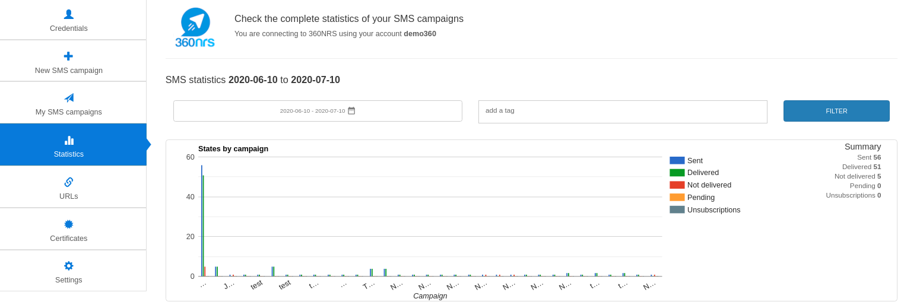Toggle the Sent series in chart legend
The image size is (904, 305).
(x=694, y=161)
